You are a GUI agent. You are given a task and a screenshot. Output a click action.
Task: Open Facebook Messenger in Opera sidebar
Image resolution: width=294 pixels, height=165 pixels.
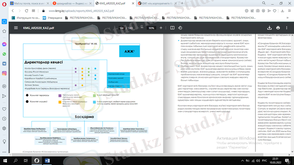point(4,44)
